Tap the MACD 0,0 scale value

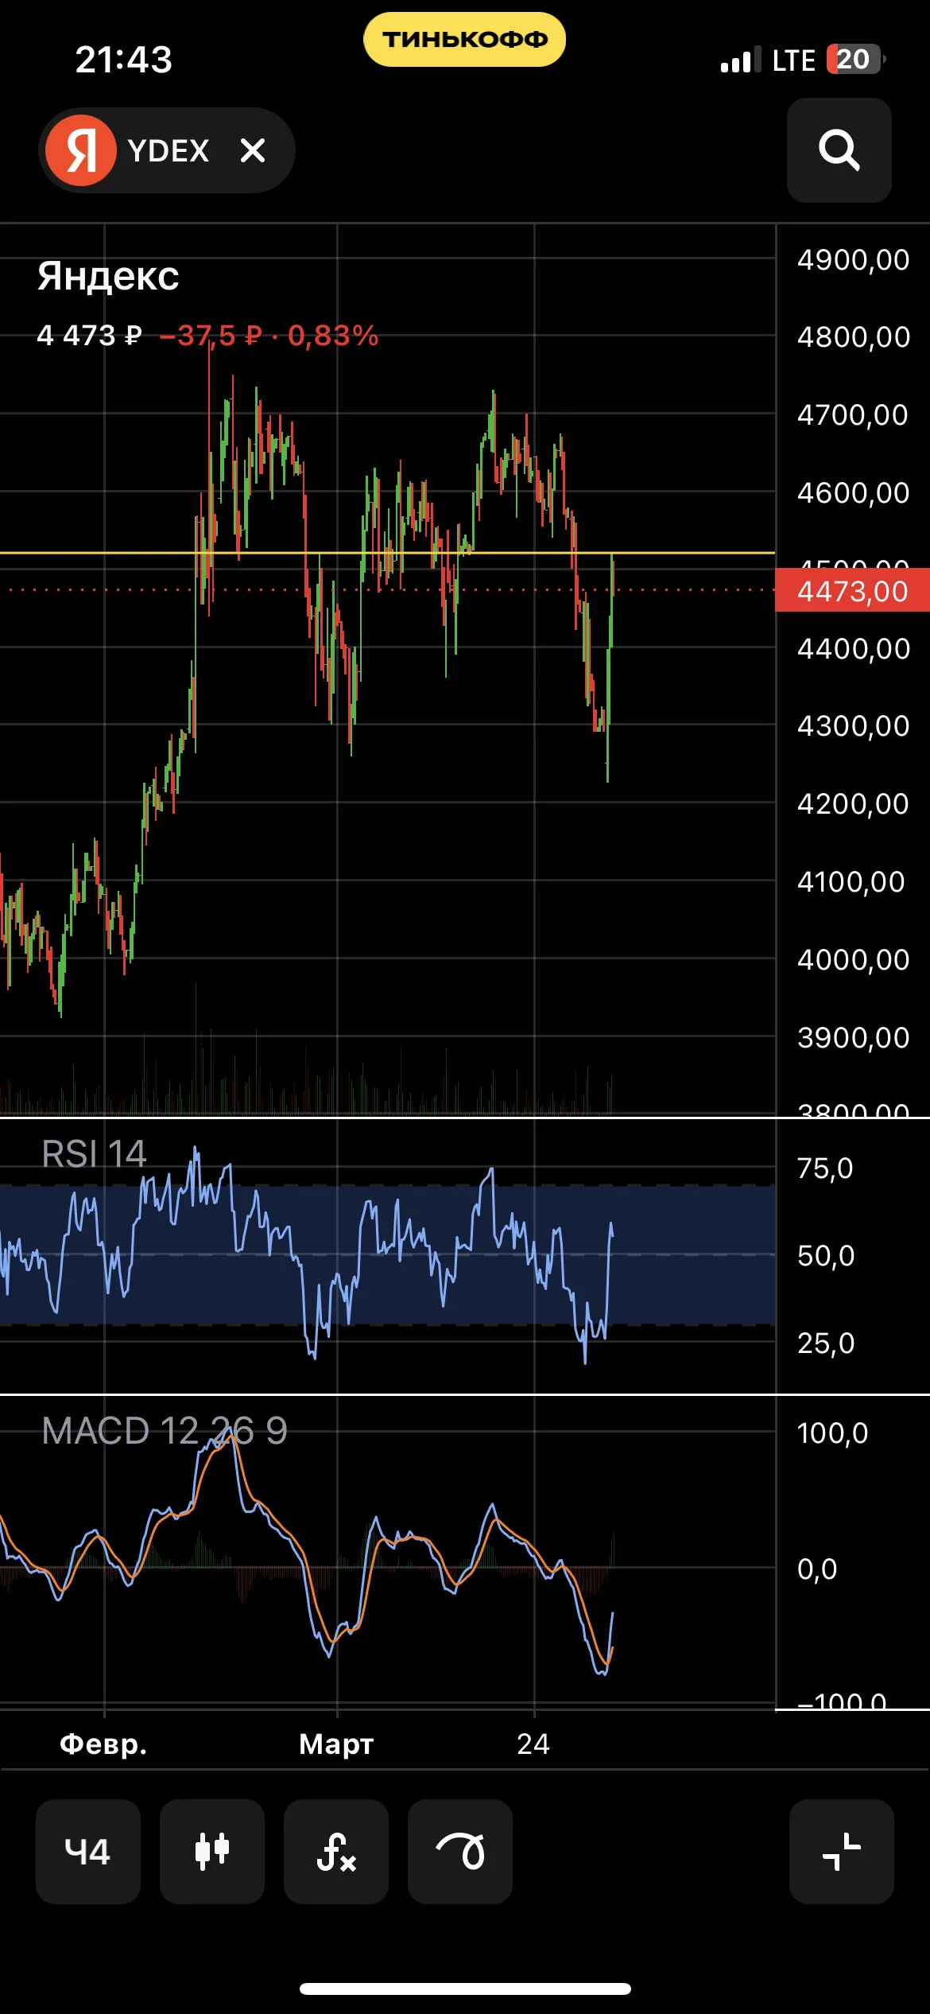pyautogui.click(x=817, y=1569)
